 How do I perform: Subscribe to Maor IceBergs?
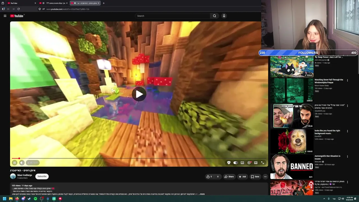pos(42,176)
